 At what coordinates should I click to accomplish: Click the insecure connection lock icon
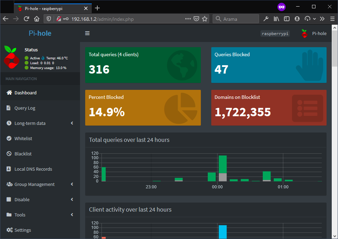(x=59, y=19)
